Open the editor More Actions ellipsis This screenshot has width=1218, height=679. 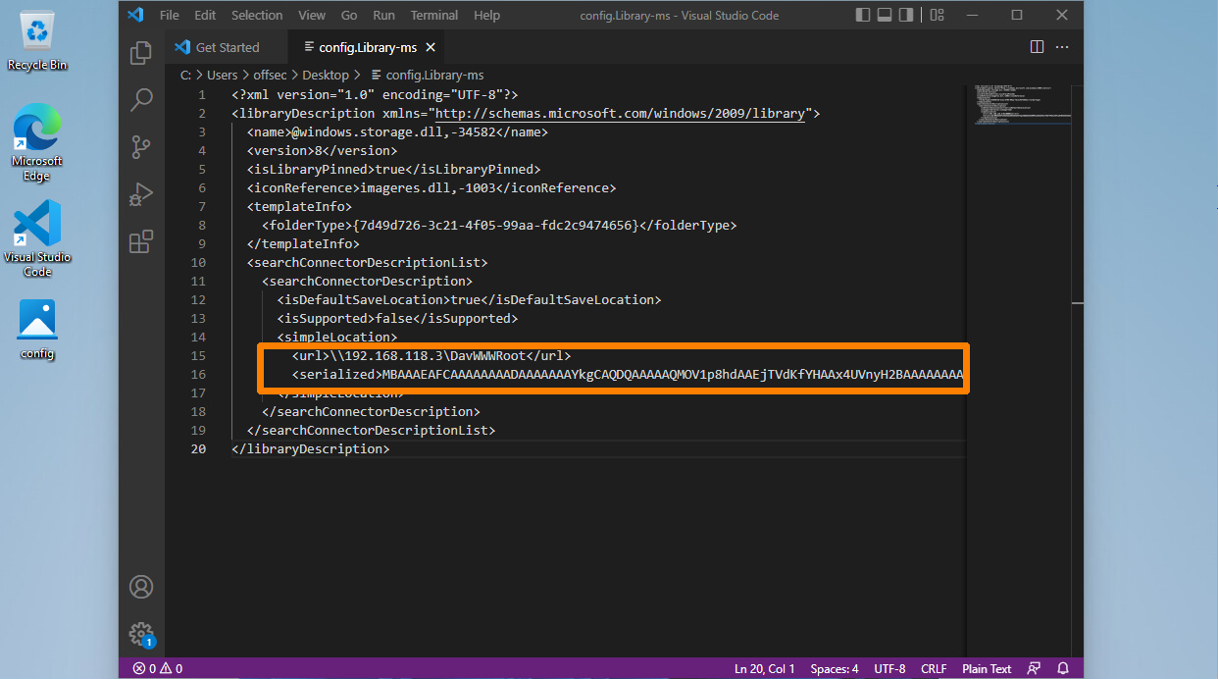point(1062,47)
